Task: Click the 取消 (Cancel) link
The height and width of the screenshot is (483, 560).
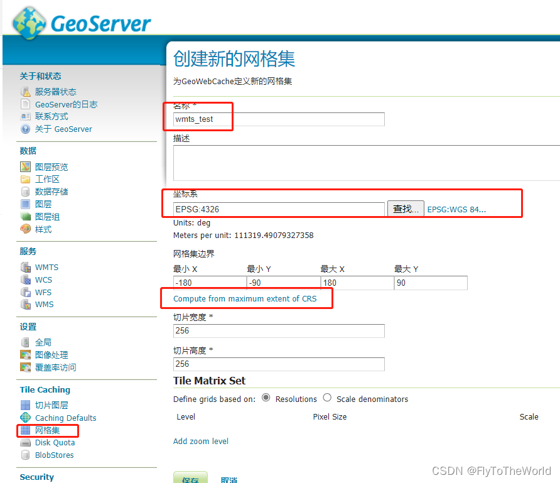Action: pyautogui.click(x=228, y=479)
